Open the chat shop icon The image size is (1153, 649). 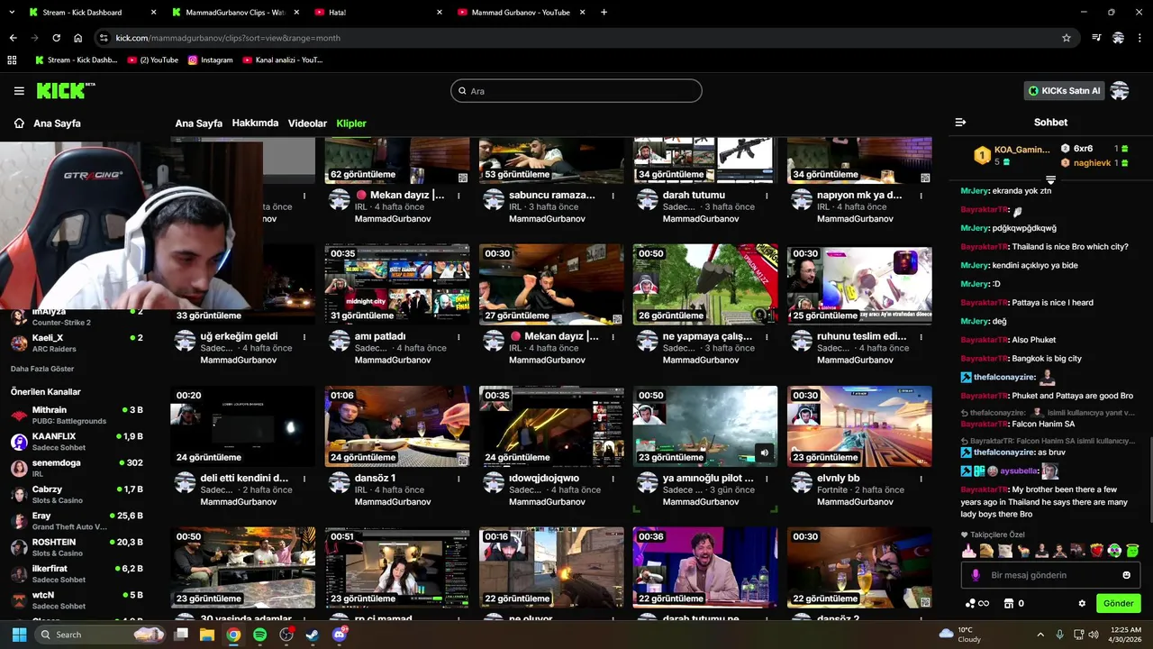tap(1009, 603)
